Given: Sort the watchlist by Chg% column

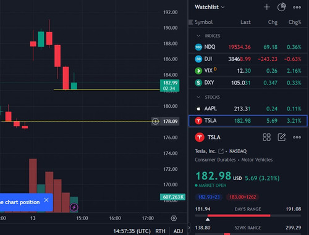Looking at the screenshot, I should [x=295, y=22].
